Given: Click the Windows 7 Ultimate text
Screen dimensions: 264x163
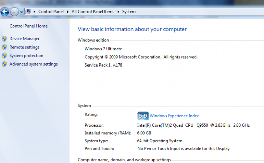Looking at the screenshot, I should pyautogui.click(x=103, y=49).
